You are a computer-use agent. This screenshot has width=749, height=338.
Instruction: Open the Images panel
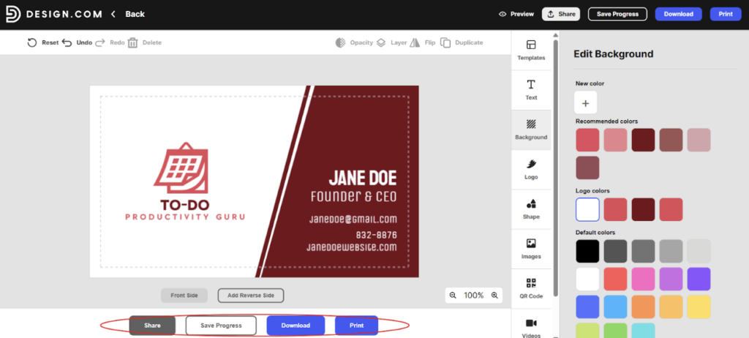point(531,249)
